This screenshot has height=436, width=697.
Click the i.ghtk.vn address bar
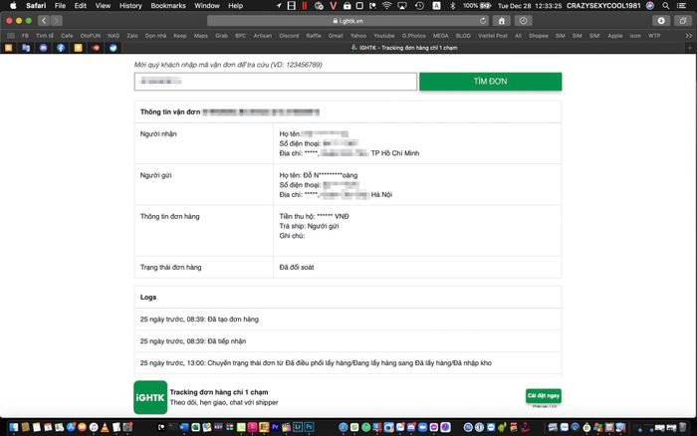click(x=348, y=20)
